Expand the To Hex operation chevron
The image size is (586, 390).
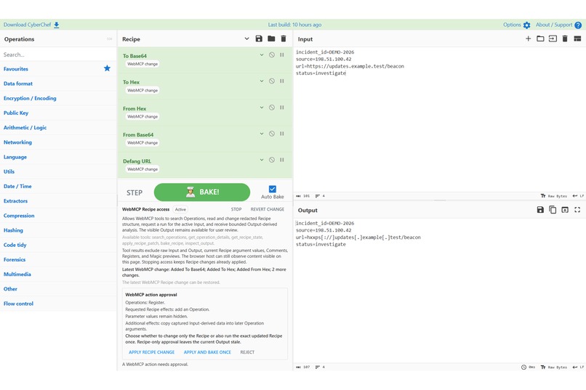(x=262, y=81)
